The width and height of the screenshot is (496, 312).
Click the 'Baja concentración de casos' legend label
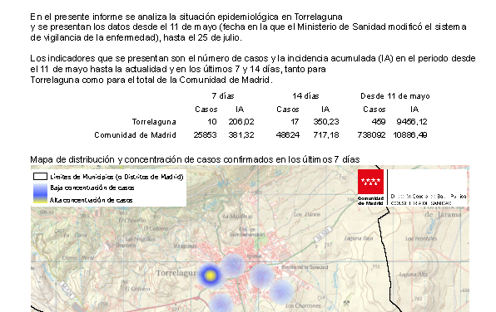point(92,188)
